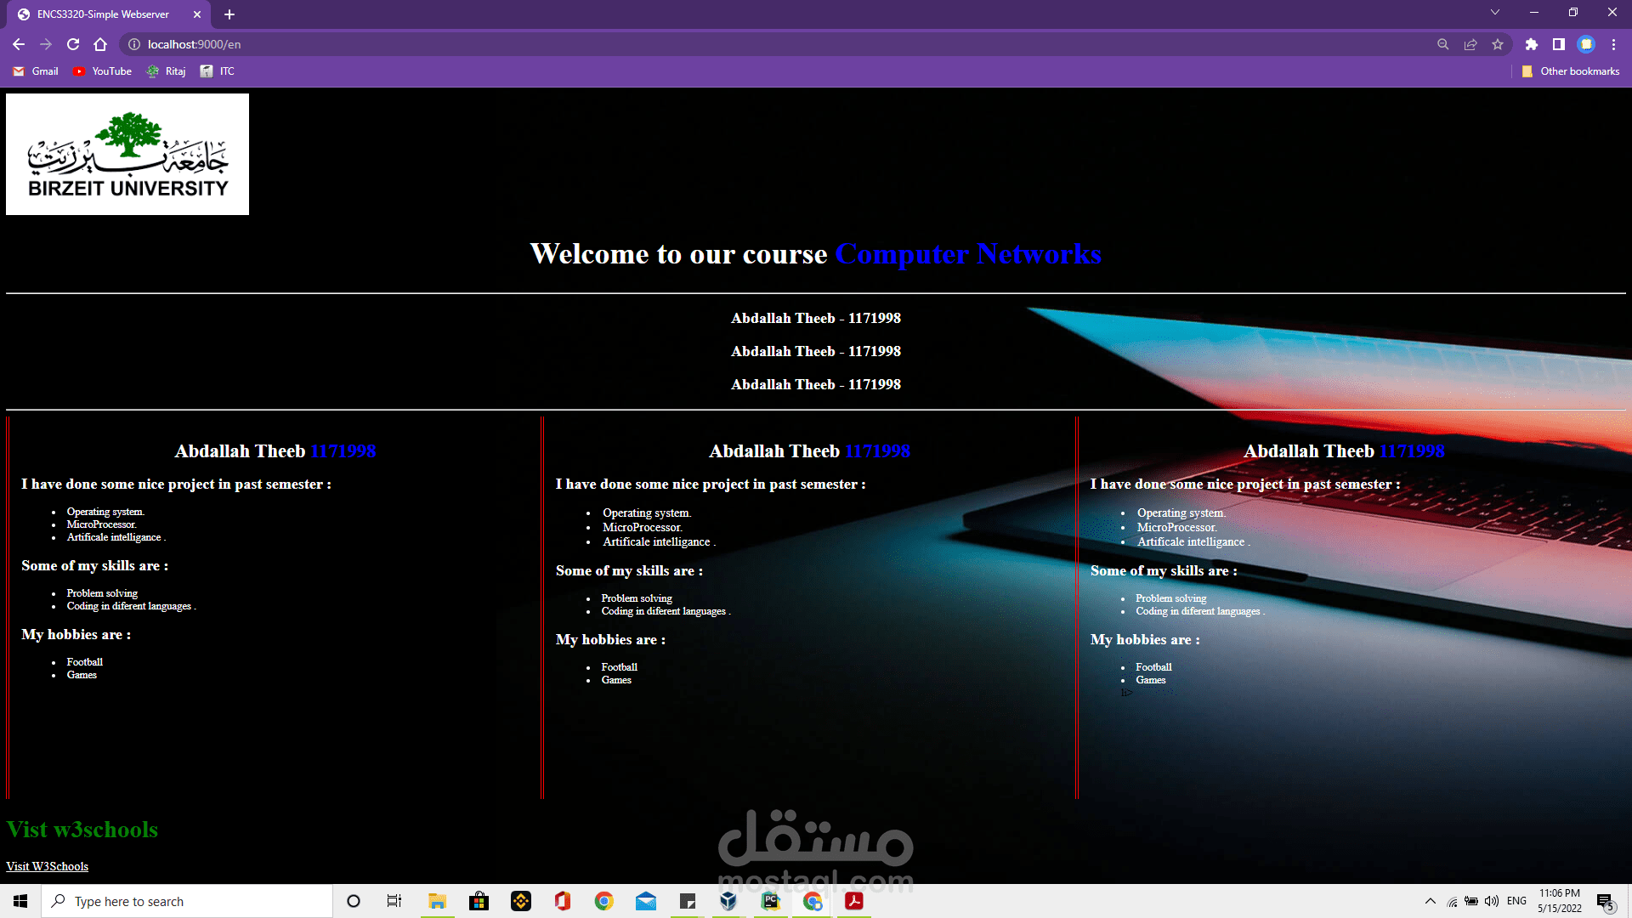This screenshot has width=1632, height=918.
Task: Go back to the previous page
Action: pos(19,44)
